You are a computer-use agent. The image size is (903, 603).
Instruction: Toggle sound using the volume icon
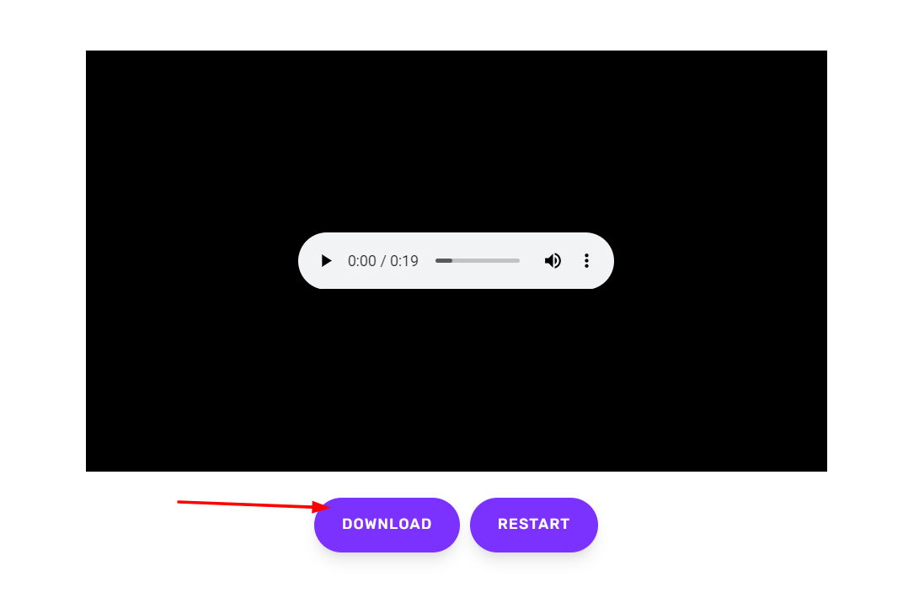point(553,261)
